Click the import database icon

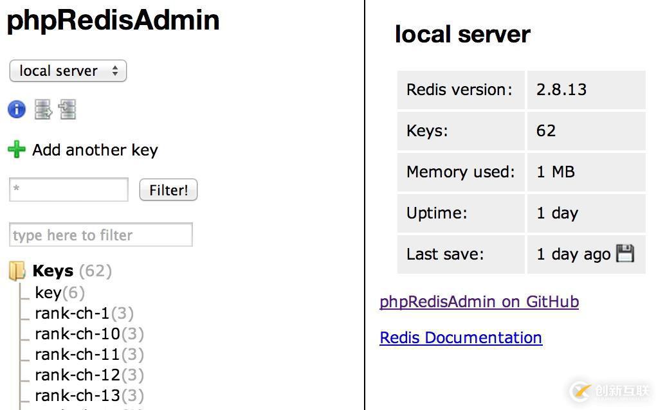click(x=68, y=109)
